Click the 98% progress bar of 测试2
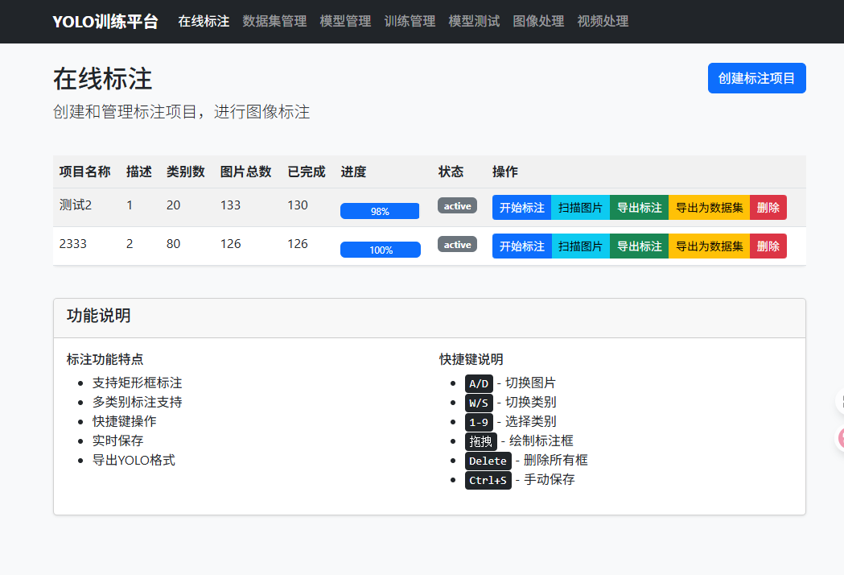Viewport: 844px width, 575px height. pos(380,210)
